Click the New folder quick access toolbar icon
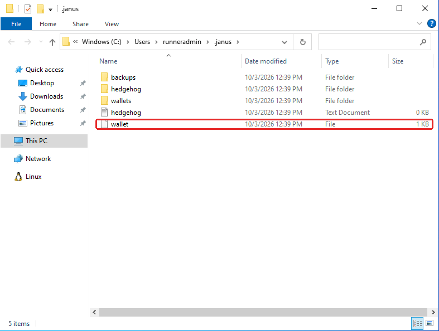Image resolution: width=439 pixels, height=331 pixels. click(40, 9)
